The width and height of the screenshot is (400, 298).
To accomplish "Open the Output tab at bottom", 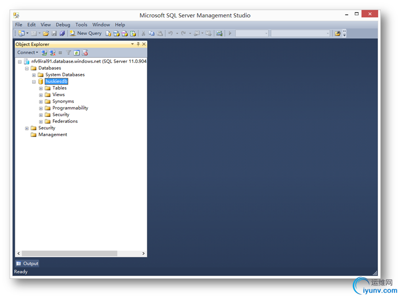I will click(x=28, y=264).
